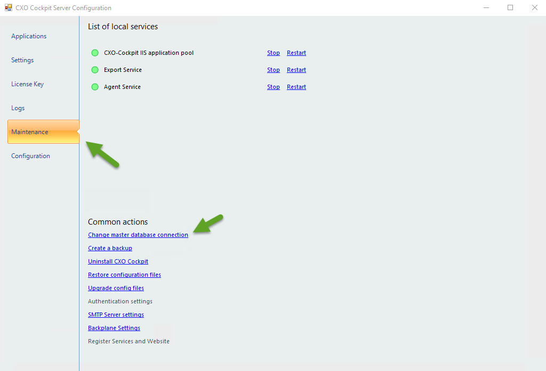This screenshot has height=371, width=546.
Task: Open Restore configuration files
Action: 124,275
